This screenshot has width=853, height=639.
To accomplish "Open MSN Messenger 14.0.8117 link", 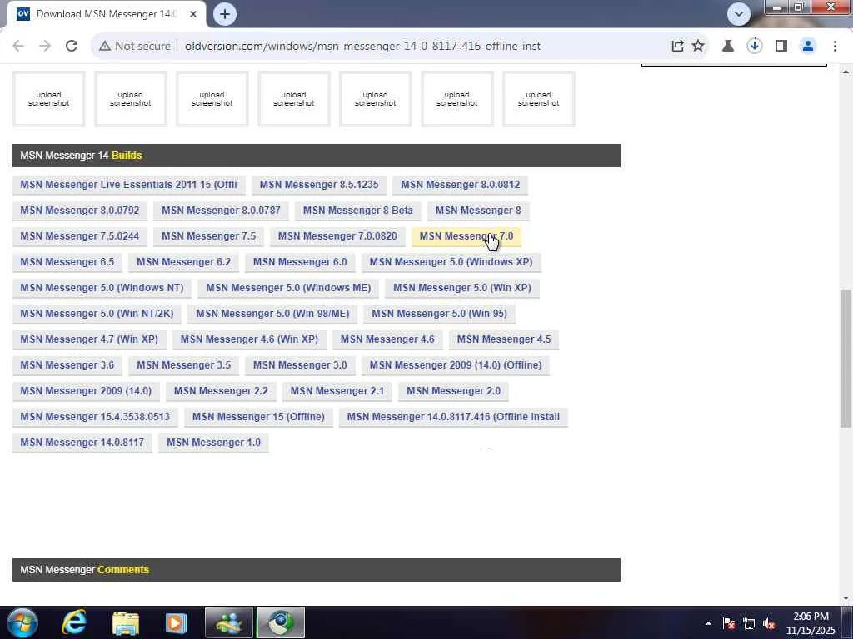I will (82, 443).
